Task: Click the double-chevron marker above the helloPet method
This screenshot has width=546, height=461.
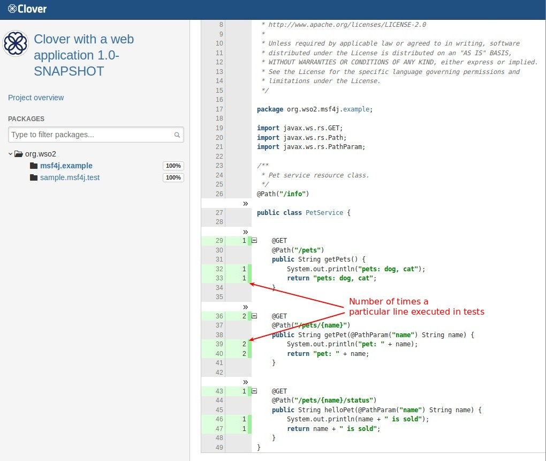Action: [245, 382]
